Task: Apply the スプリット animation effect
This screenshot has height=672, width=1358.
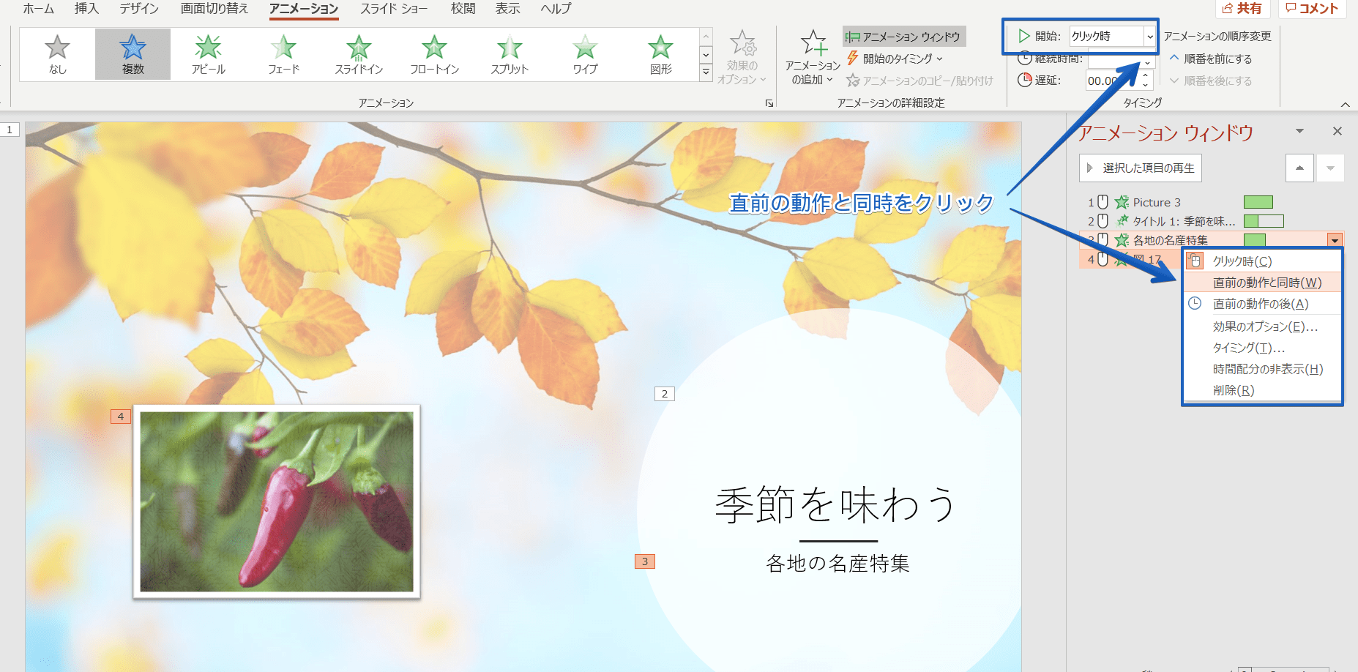Action: (x=510, y=54)
